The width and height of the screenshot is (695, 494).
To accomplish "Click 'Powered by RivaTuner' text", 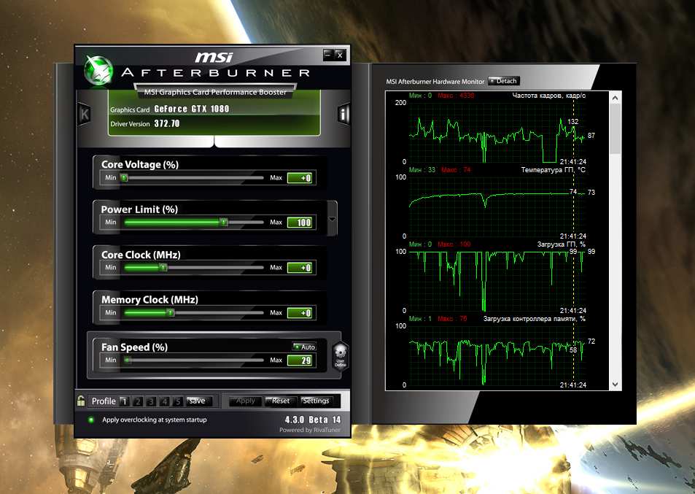I will (x=310, y=430).
